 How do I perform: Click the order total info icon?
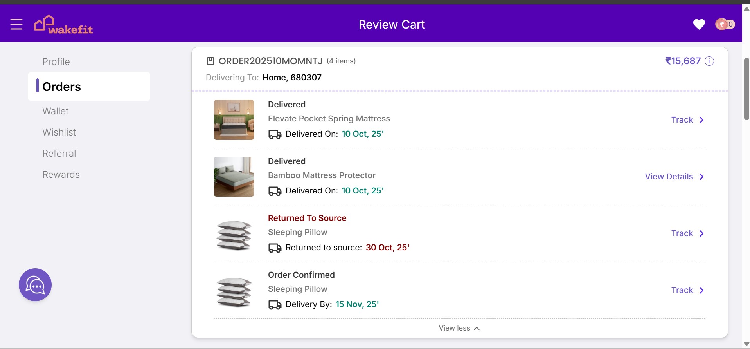[x=709, y=61]
